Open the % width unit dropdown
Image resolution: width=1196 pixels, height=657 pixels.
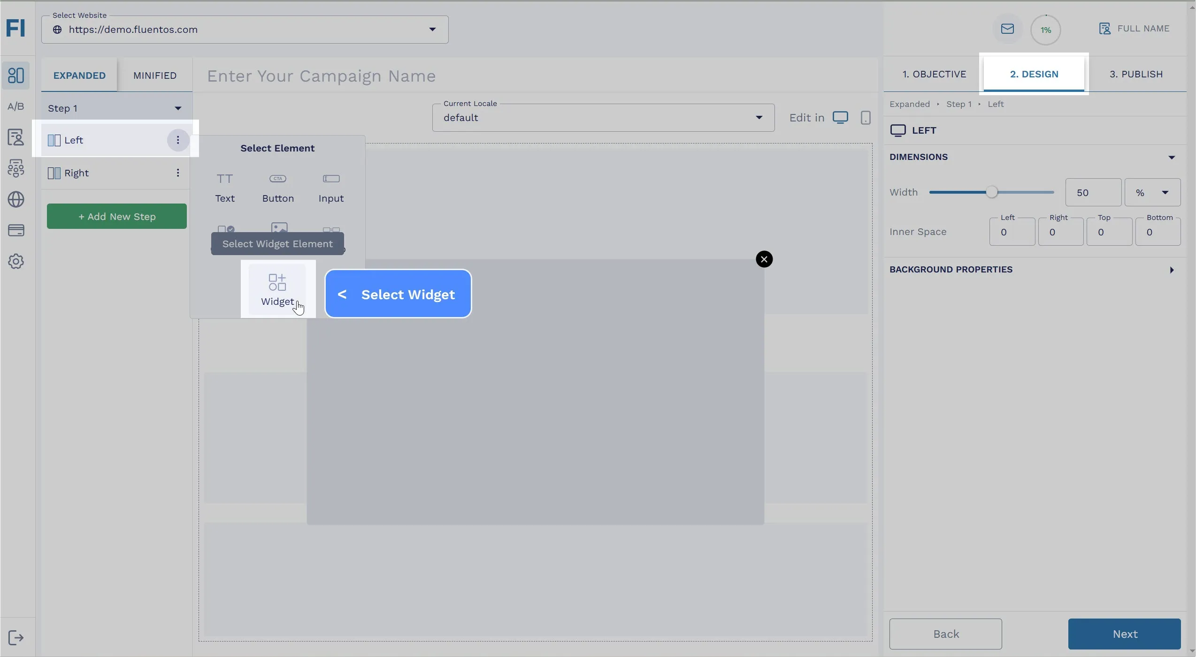click(x=1152, y=192)
